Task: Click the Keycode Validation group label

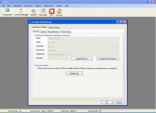Action: coord(42,65)
